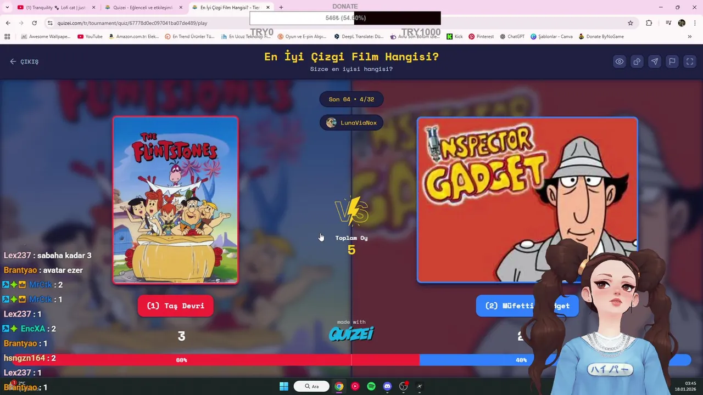The width and height of the screenshot is (703, 395).
Task: Select The Flintstones poster image
Action: coord(176,200)
